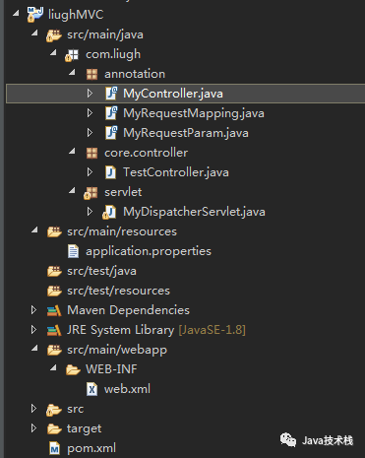This screenshot has width=365, height=458.
Task: Click the application.properties file icon
Action: (x=73, y=251)
